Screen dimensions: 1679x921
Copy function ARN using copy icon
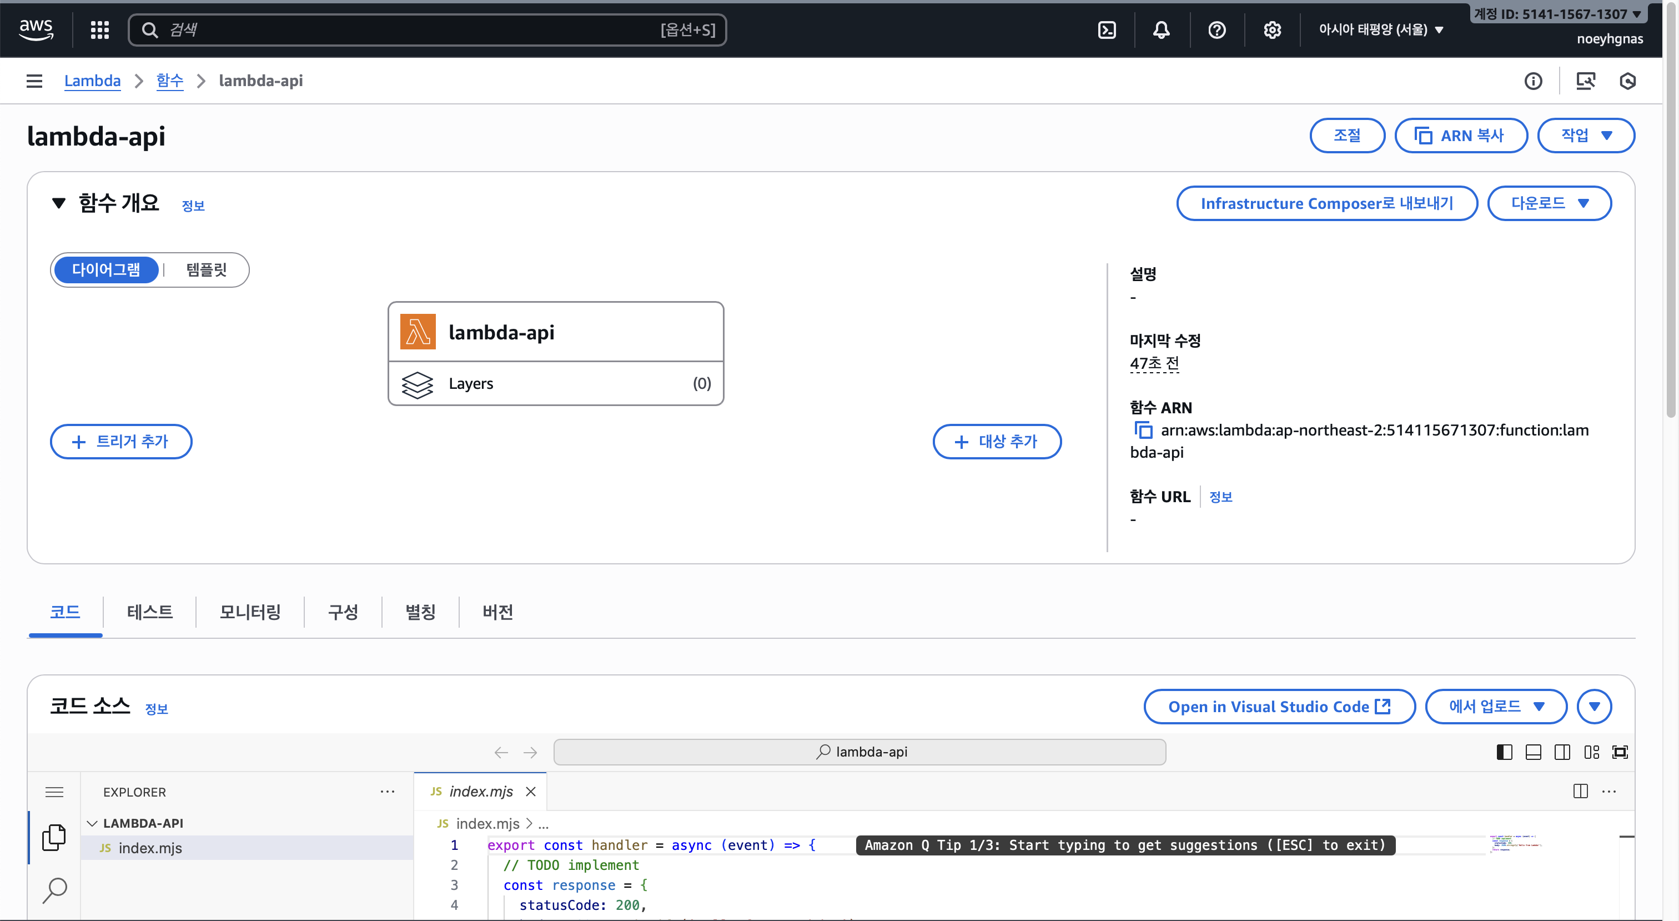[1143, 431]
